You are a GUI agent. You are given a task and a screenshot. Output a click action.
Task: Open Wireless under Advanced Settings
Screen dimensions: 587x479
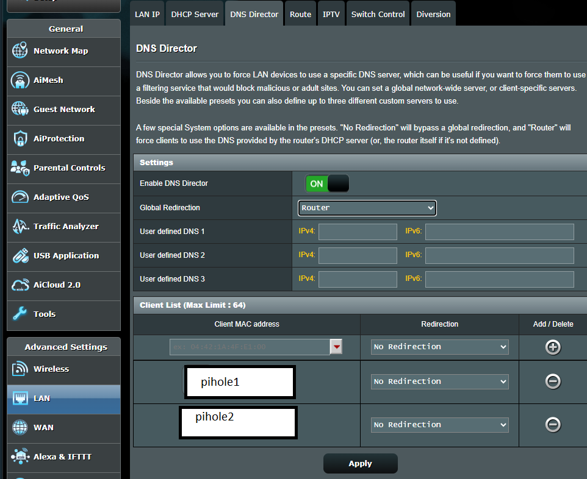(x=51, y=369)
